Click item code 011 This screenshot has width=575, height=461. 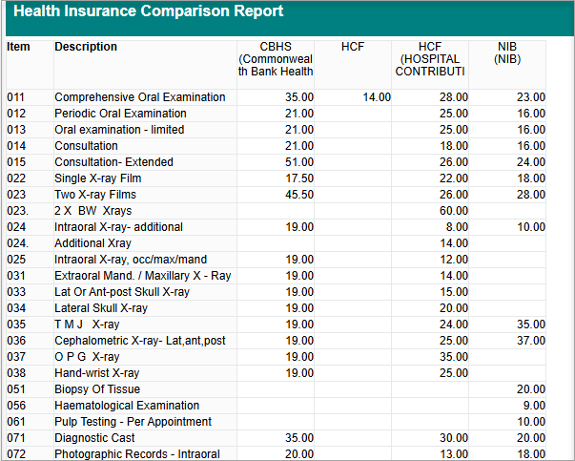(16, 97)
